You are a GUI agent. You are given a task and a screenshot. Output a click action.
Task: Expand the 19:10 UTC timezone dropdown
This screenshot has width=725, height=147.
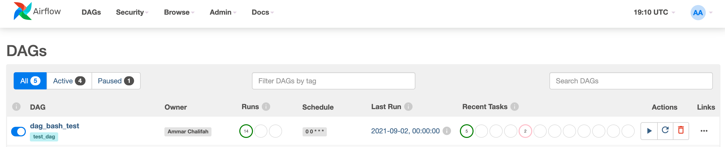click(x=654, y=12)
